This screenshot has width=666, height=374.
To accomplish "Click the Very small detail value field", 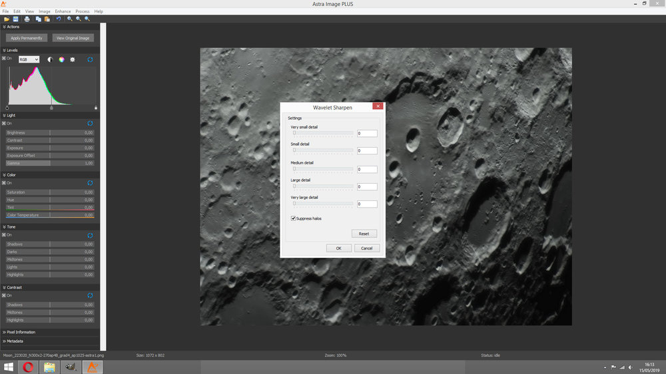I will [367, 133].
